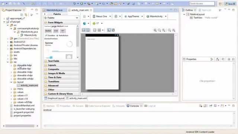238x134 pixels.
Task: Select the TextView node in Outline
Action: click(204, 18)
